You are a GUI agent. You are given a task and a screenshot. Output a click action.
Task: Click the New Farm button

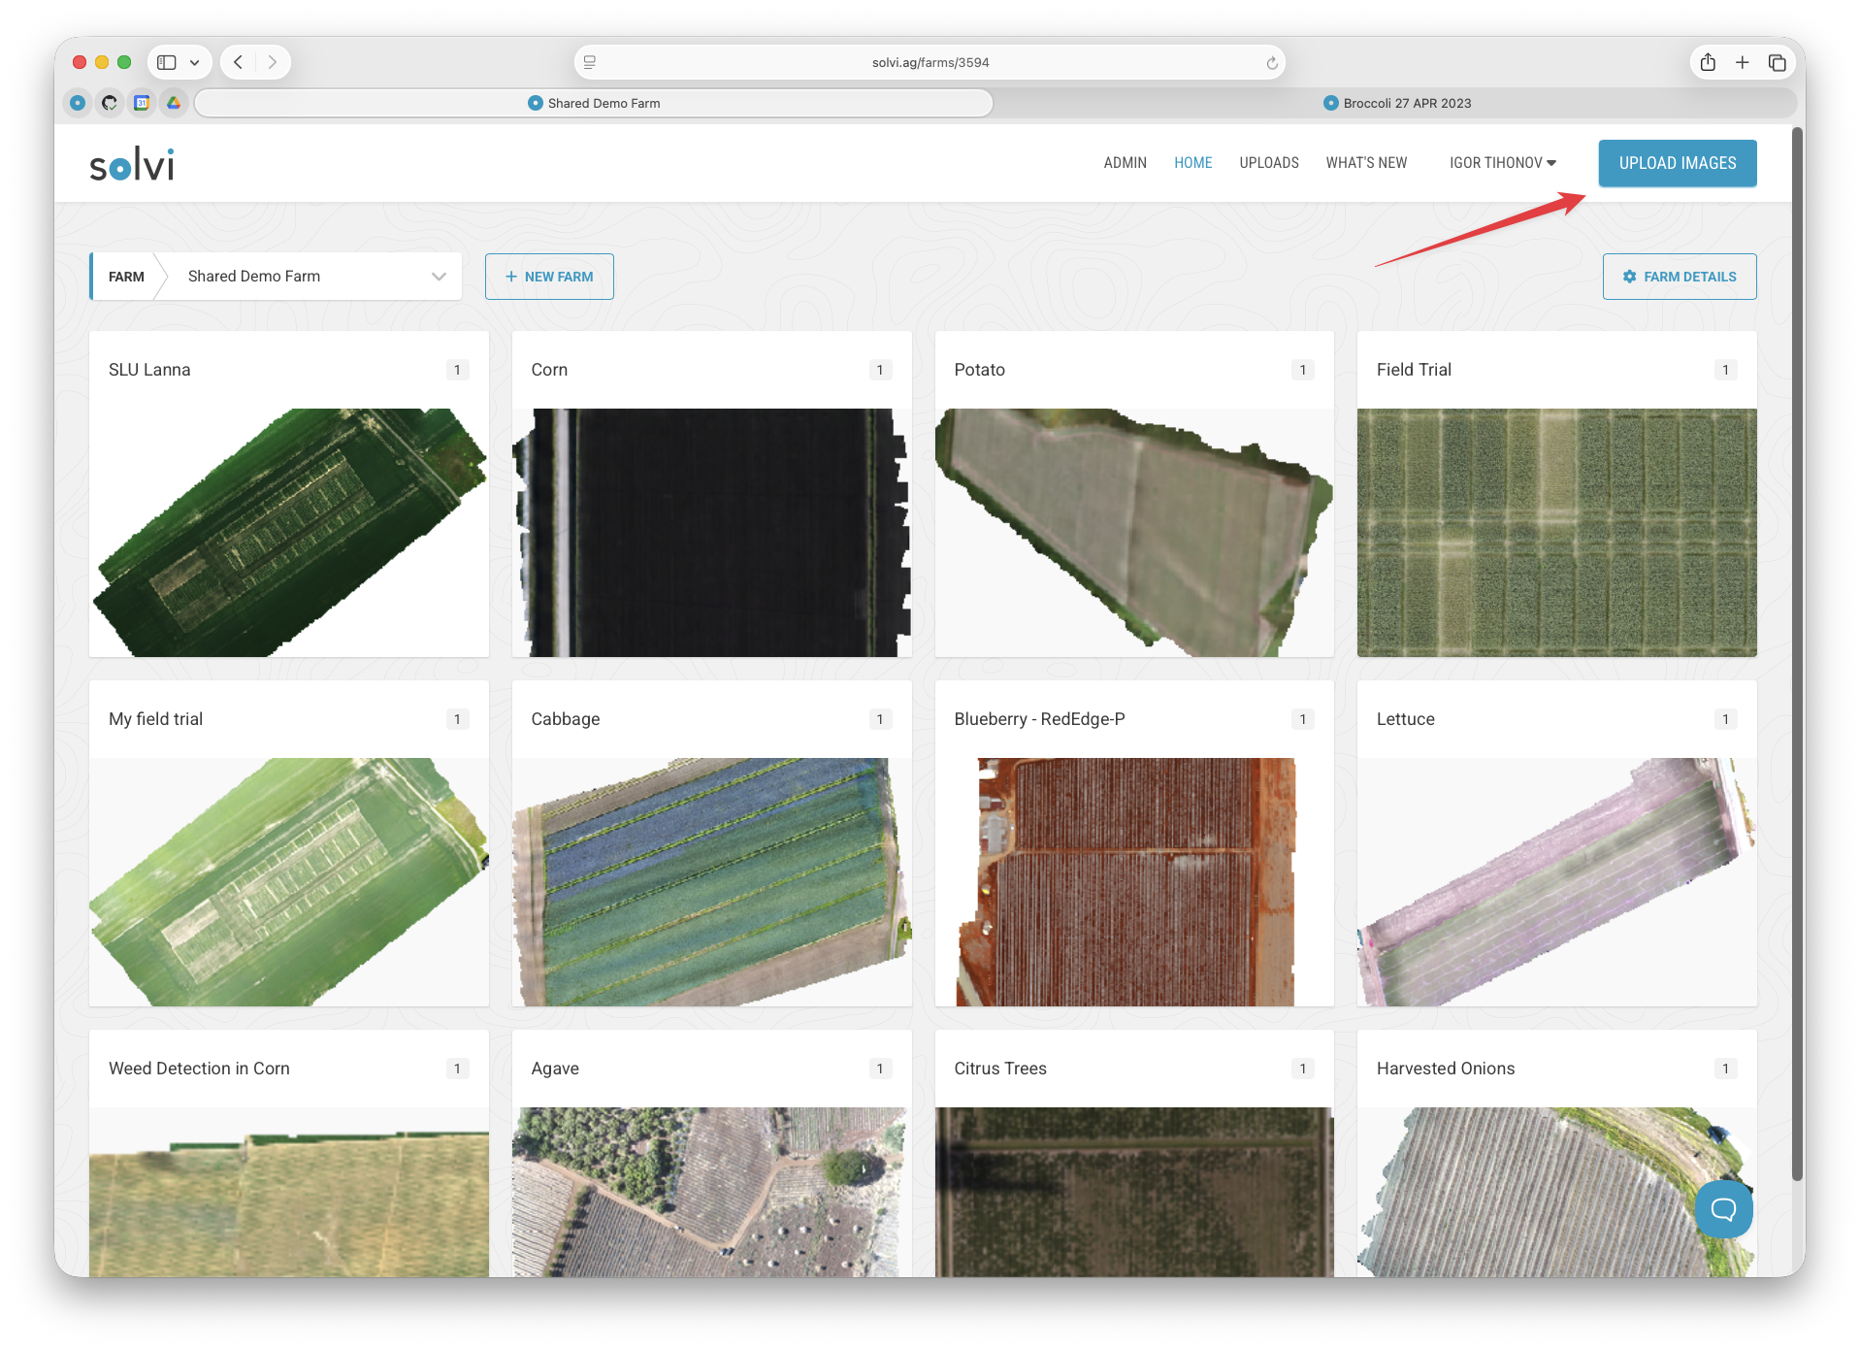[x=549, y=277]
